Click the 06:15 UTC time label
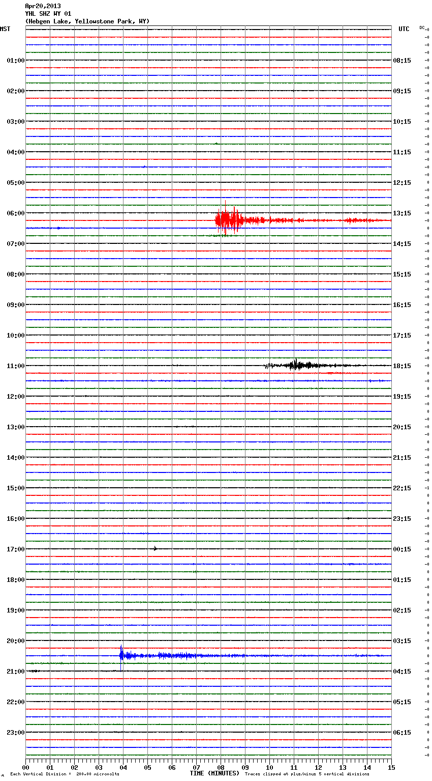Viewport: 432px width, 781px height. coord(402,733)
